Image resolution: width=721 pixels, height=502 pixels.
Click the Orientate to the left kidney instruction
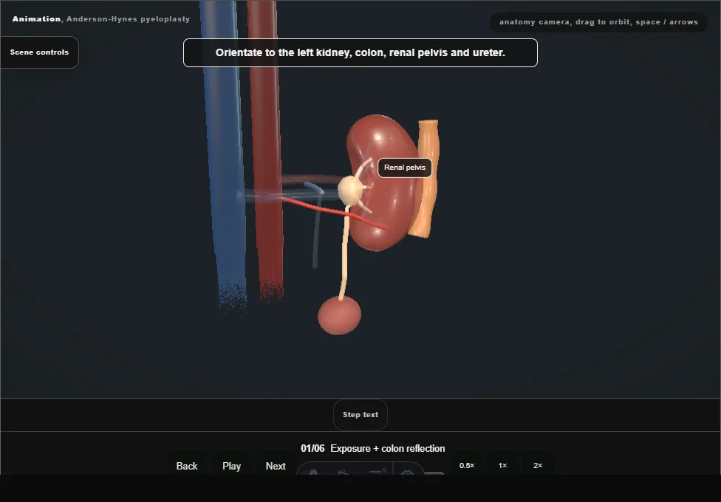tap(360, 53)
